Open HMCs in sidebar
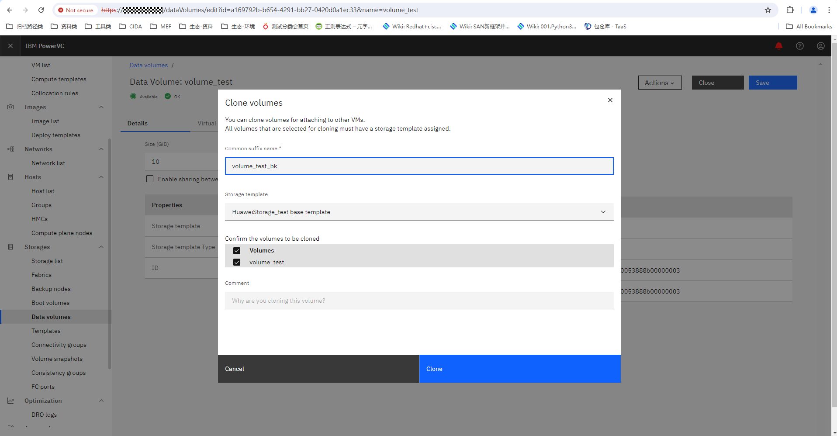 pos(39,219)
